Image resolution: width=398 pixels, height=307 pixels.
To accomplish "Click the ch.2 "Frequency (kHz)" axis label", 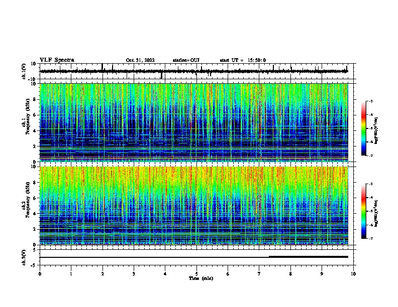I will point(28,200).
